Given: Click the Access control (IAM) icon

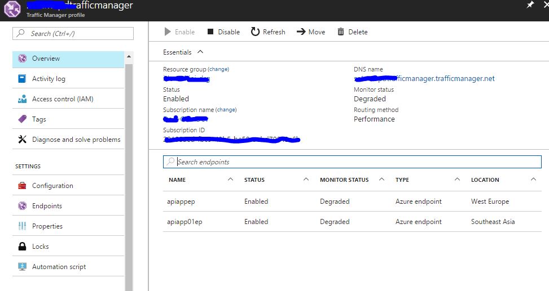Looking at the screenshot, I should [22, 99].
